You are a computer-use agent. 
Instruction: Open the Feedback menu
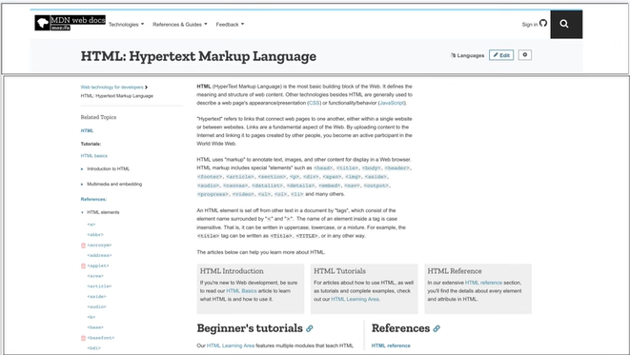230,25
